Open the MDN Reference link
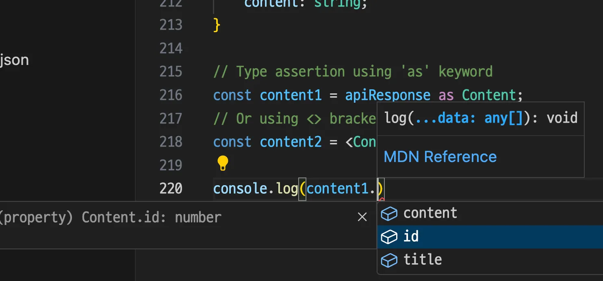 [x=440, y=157]
